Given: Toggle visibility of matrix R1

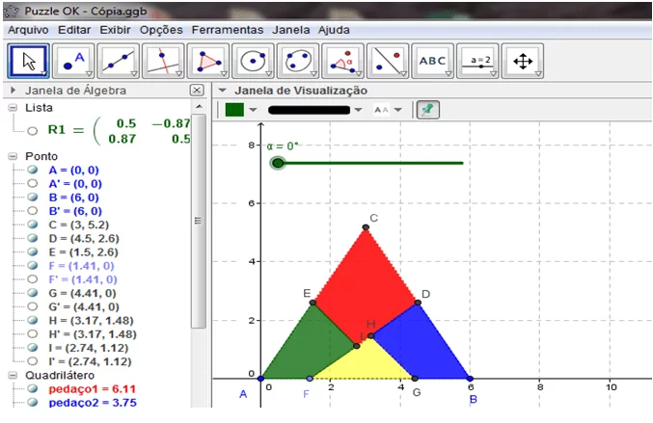Looking at the screenshot, I should tap(33, 131).
